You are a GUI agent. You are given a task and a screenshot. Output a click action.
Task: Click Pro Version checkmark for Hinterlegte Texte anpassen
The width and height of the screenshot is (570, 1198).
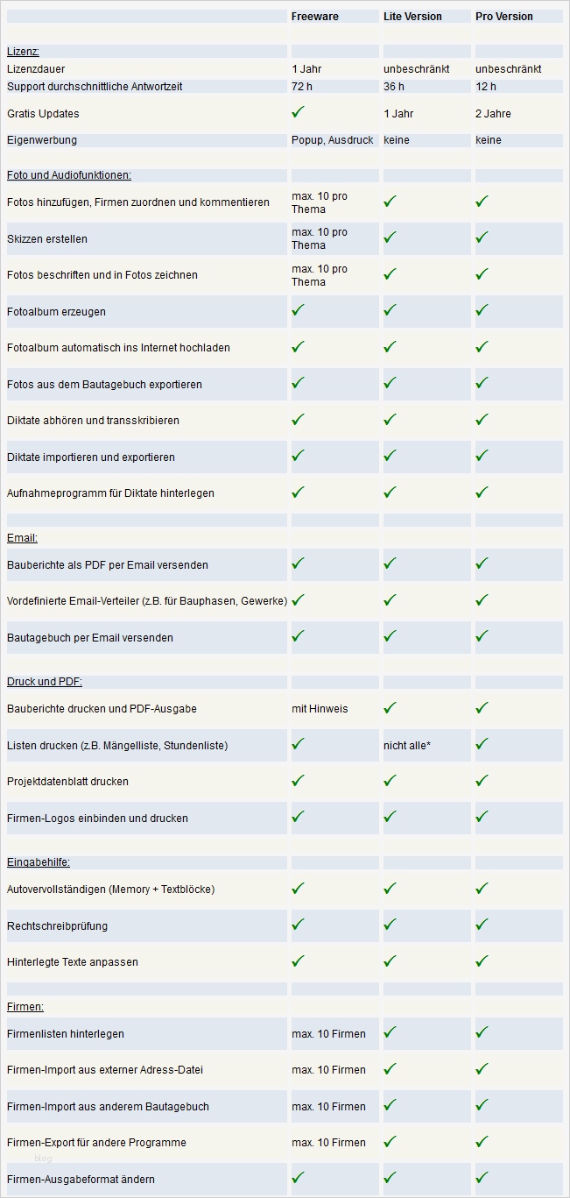(482, 961)
